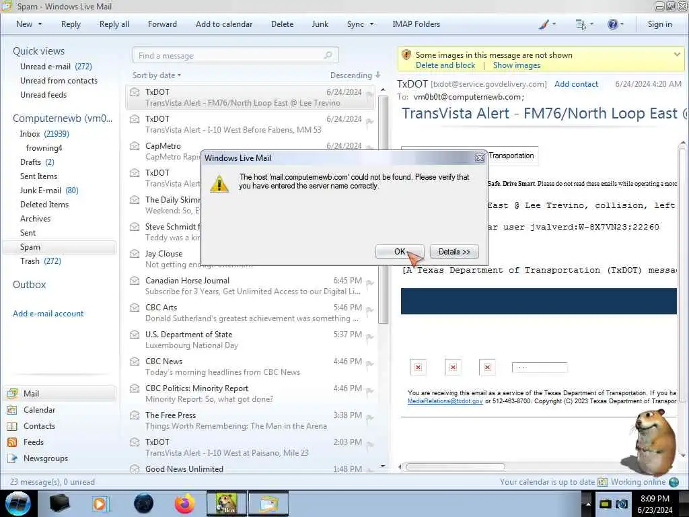
Task: Click the shield icon in warning bar
Action: [x=406, y=55]
